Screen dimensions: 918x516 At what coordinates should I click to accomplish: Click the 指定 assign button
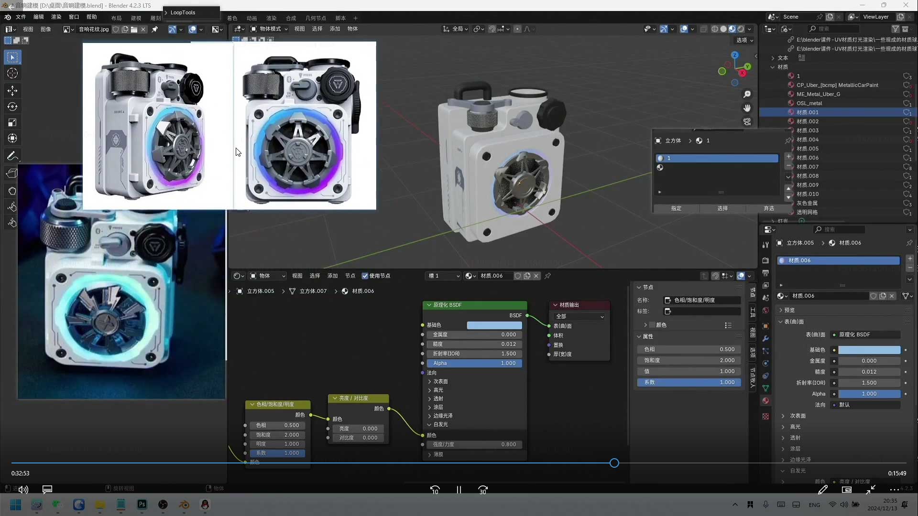[x=676, y=208]
